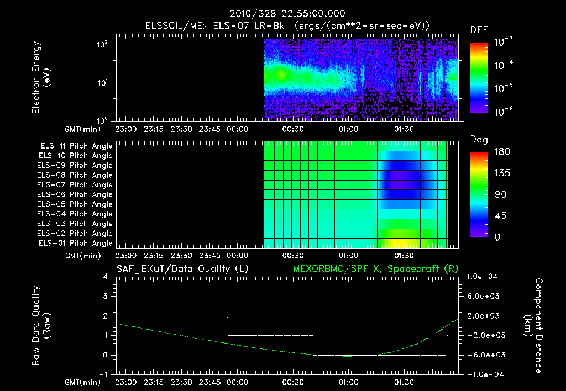The height and width of the screenshot is (391, 566).
Task: Select the ELS-04 Pitch Angle row label
Action: [75, 214]
